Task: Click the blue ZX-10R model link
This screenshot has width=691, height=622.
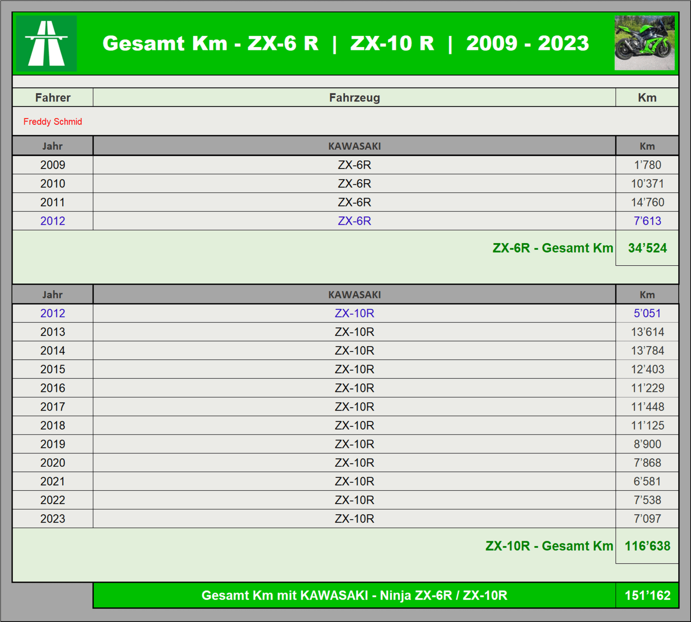Action: (x=354, y=313)
